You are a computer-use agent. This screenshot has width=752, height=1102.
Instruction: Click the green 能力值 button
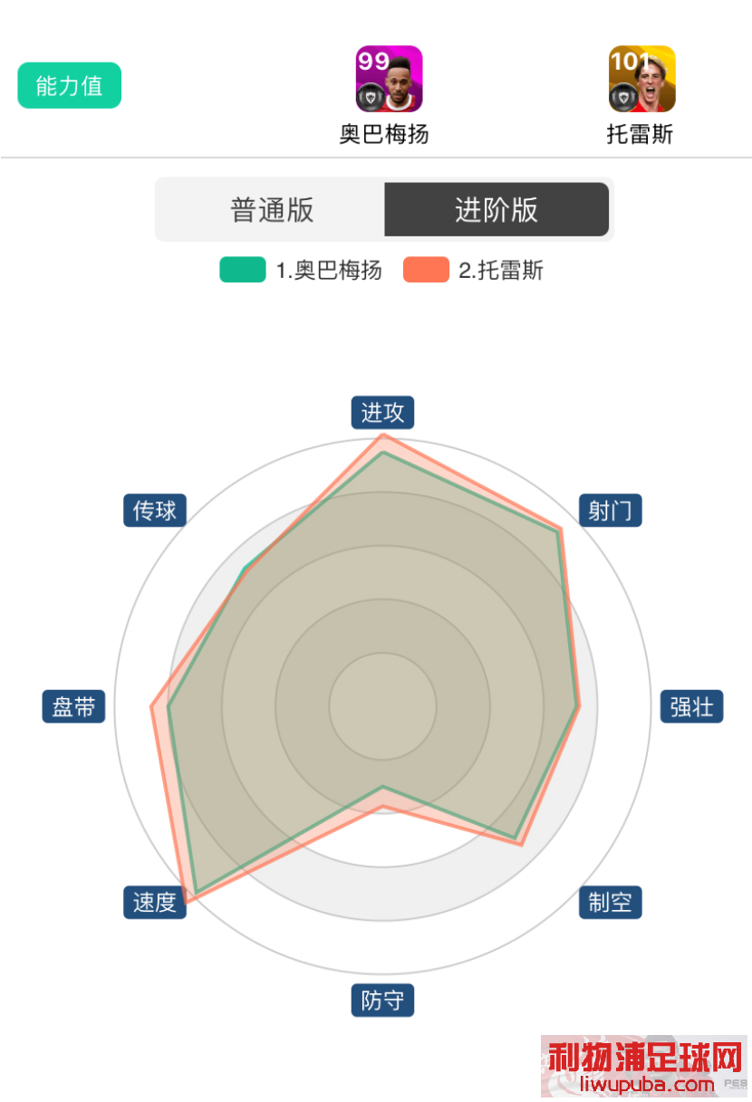pyautogui.click(x=70, y=86)
